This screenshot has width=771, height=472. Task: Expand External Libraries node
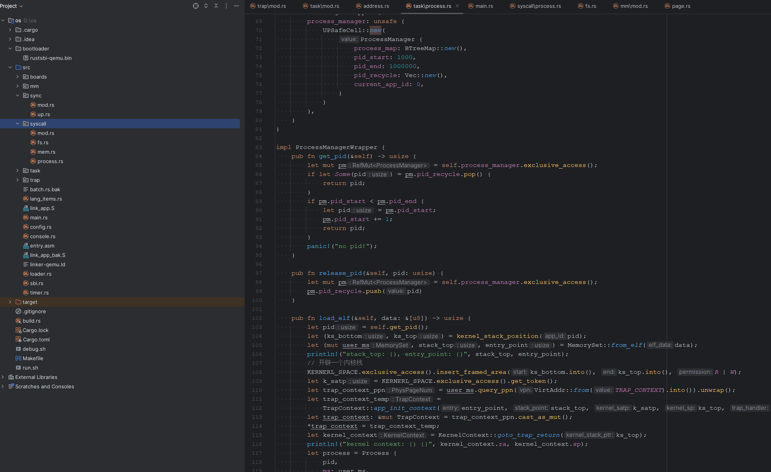coord(3,377)
